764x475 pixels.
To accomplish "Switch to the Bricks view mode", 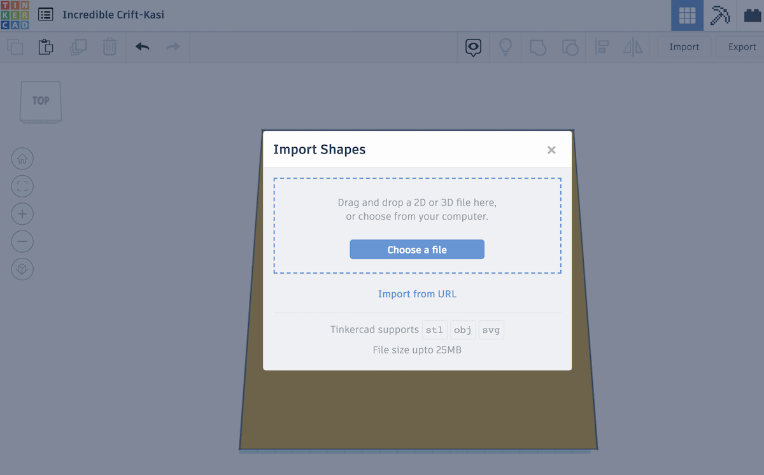I will coord(750,15).
